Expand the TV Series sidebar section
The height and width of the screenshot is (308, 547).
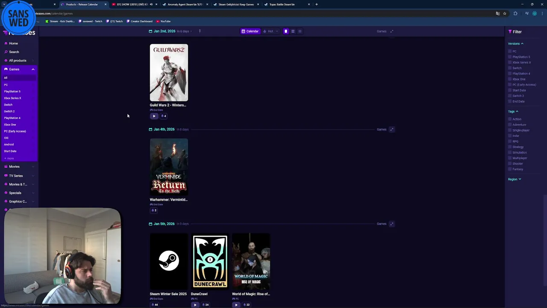[33, 176]
